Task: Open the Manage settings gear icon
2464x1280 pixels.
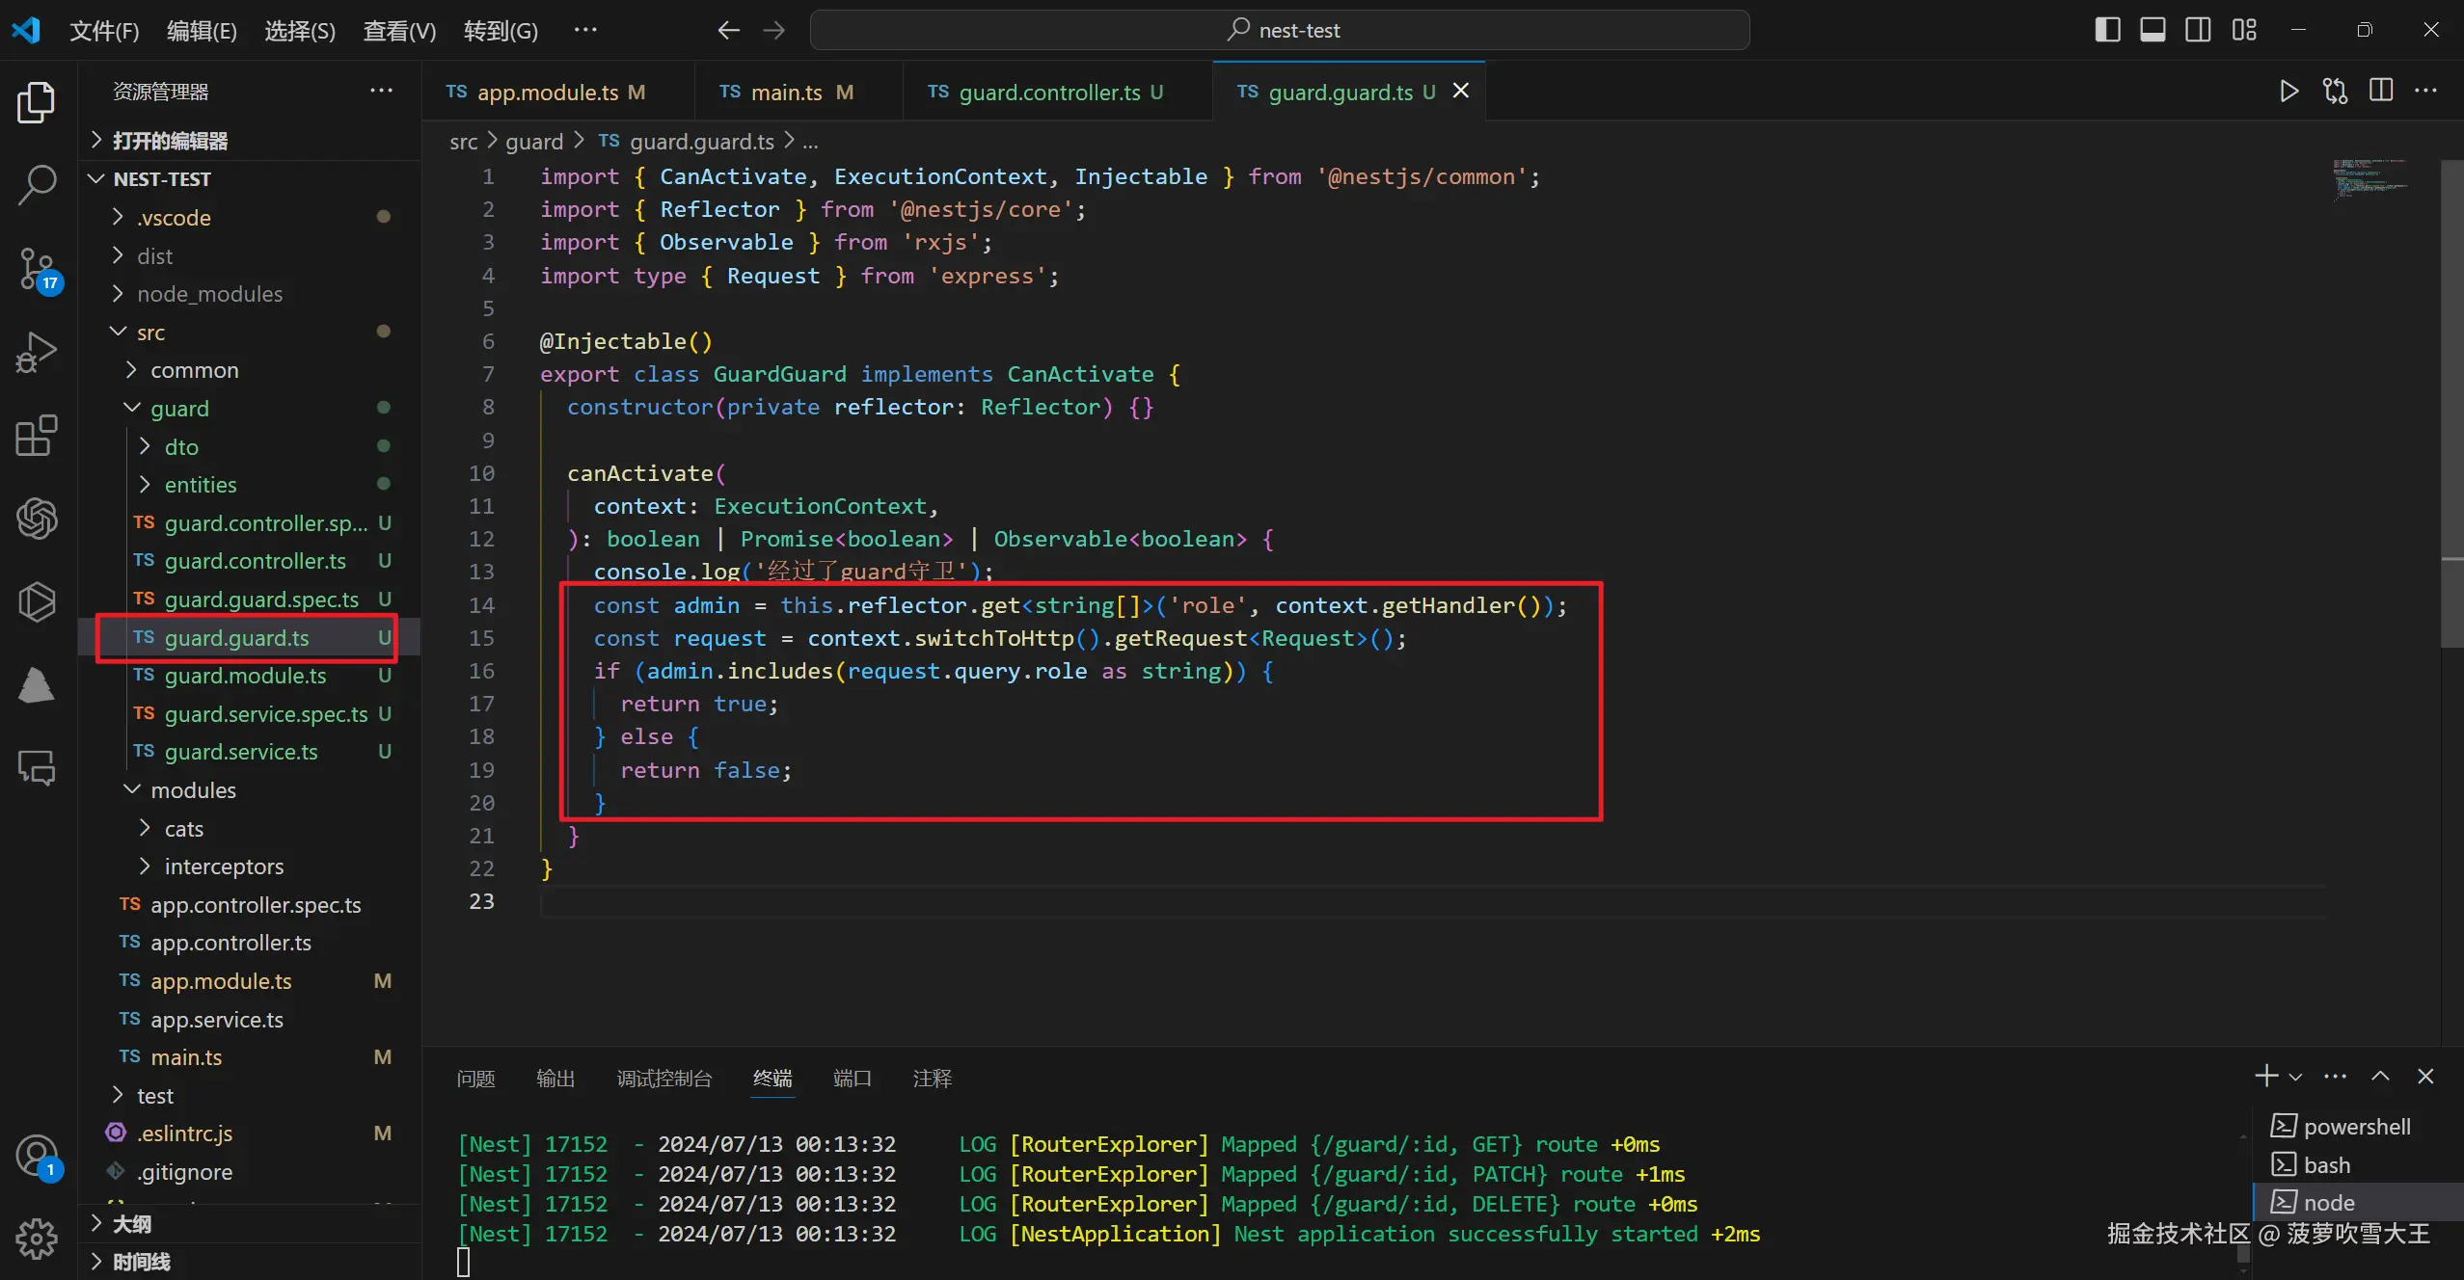Action: [x=37, y=1238]
